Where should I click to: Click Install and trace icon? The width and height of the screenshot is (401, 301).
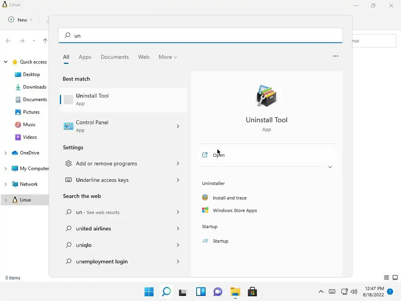[x=205, y=198]
